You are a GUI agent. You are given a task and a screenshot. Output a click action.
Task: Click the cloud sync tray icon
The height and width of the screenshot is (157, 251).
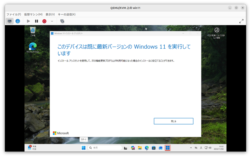[196, 148]
